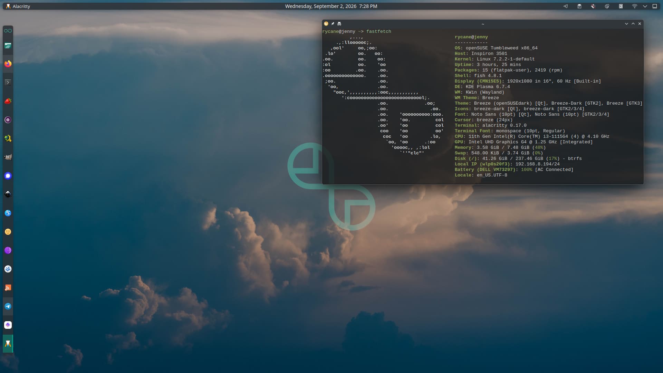Open the RSS feed reader icon
The image size is (663, 373).
click(x=8, y=288)
